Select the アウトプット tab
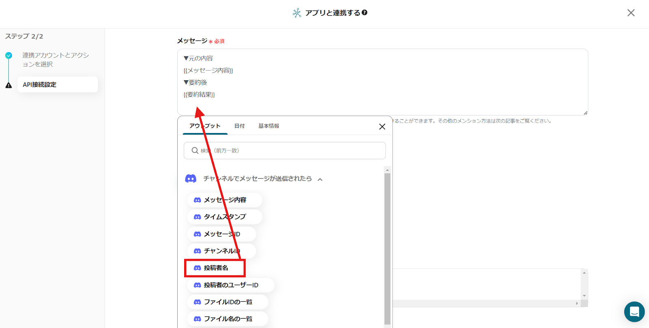This screenshot has width=649, height=328. (x=204, y=126)
